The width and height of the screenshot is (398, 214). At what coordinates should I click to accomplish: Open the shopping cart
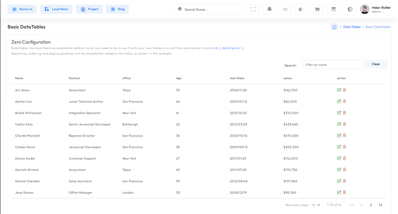pyautogui.click(x=317, y=9)
